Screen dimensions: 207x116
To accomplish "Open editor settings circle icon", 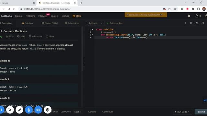I will tap(203, 23).
